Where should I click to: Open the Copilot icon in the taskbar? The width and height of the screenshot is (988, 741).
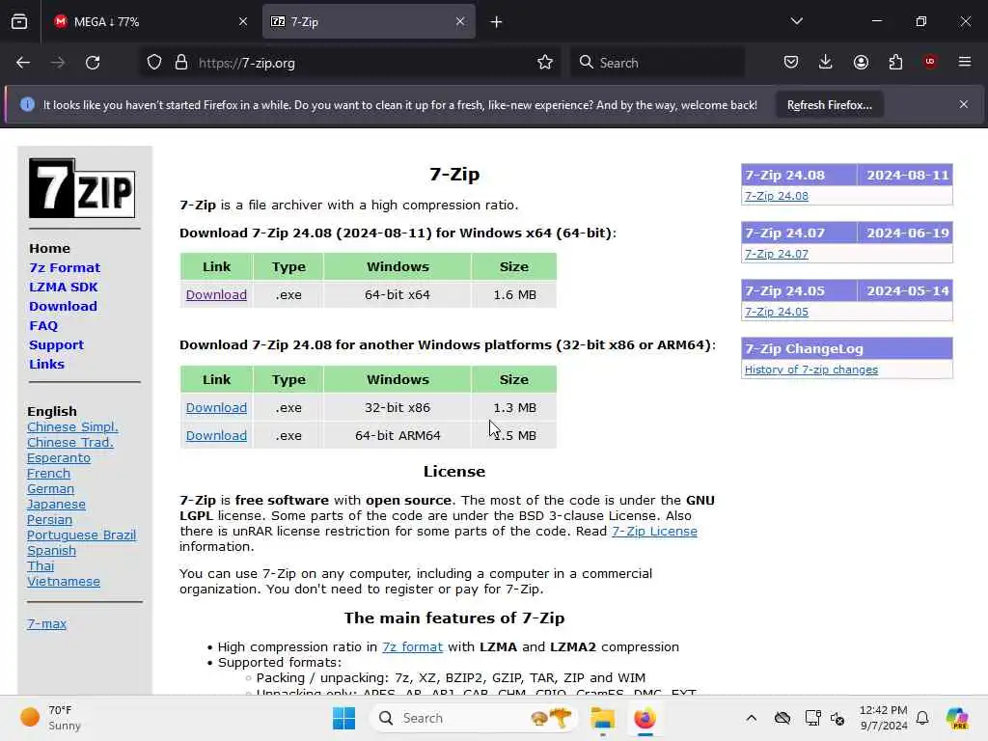point(957,718)
